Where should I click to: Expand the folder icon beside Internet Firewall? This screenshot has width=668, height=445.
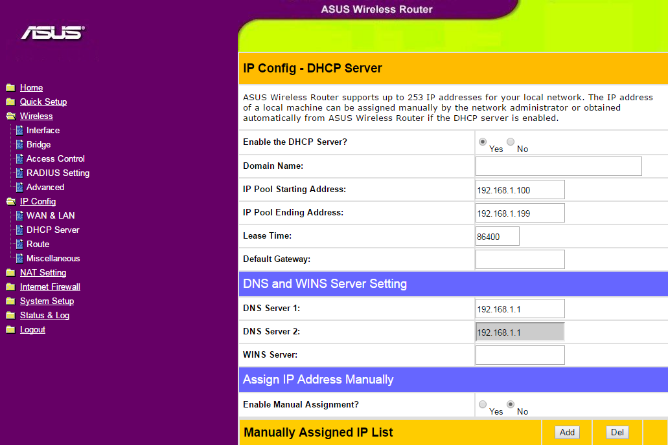click(10, 287)
